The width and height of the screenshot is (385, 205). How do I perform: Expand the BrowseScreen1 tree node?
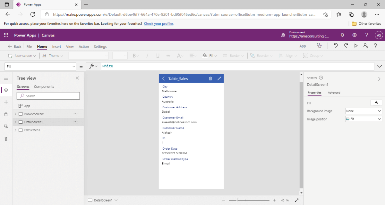point(15,114)
